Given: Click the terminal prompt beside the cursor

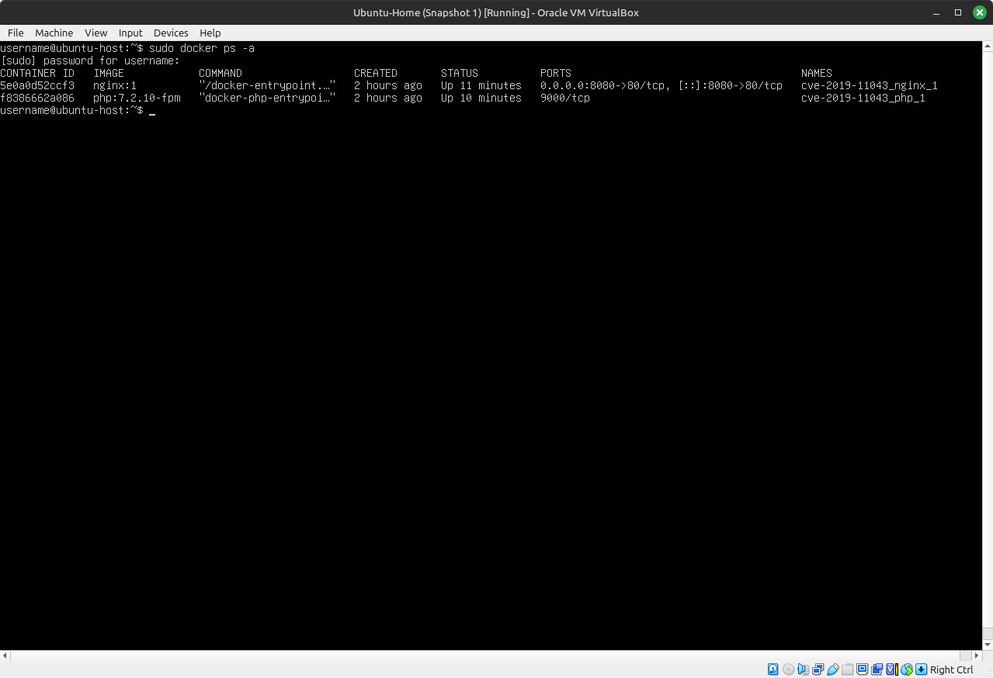Looking at the screenshot, I should tap(71, 110).
